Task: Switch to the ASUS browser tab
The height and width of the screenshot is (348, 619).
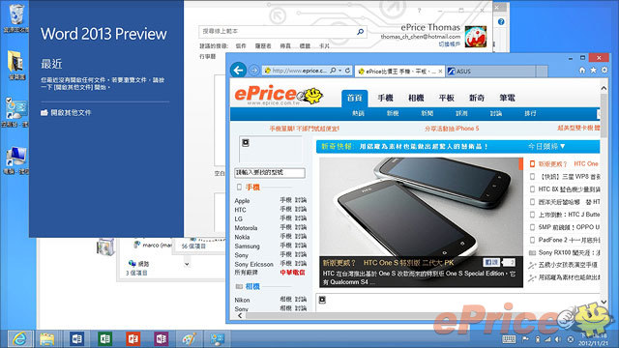Action: click(x=490, y=71)
